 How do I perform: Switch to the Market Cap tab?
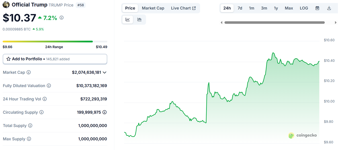(x=153, y=8)
